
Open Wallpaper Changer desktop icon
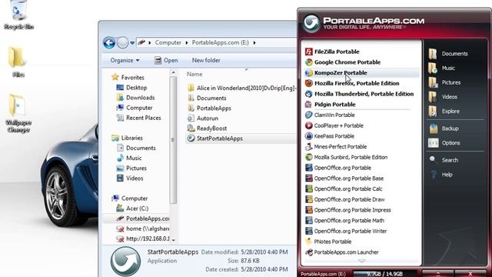tap(18, 114)
